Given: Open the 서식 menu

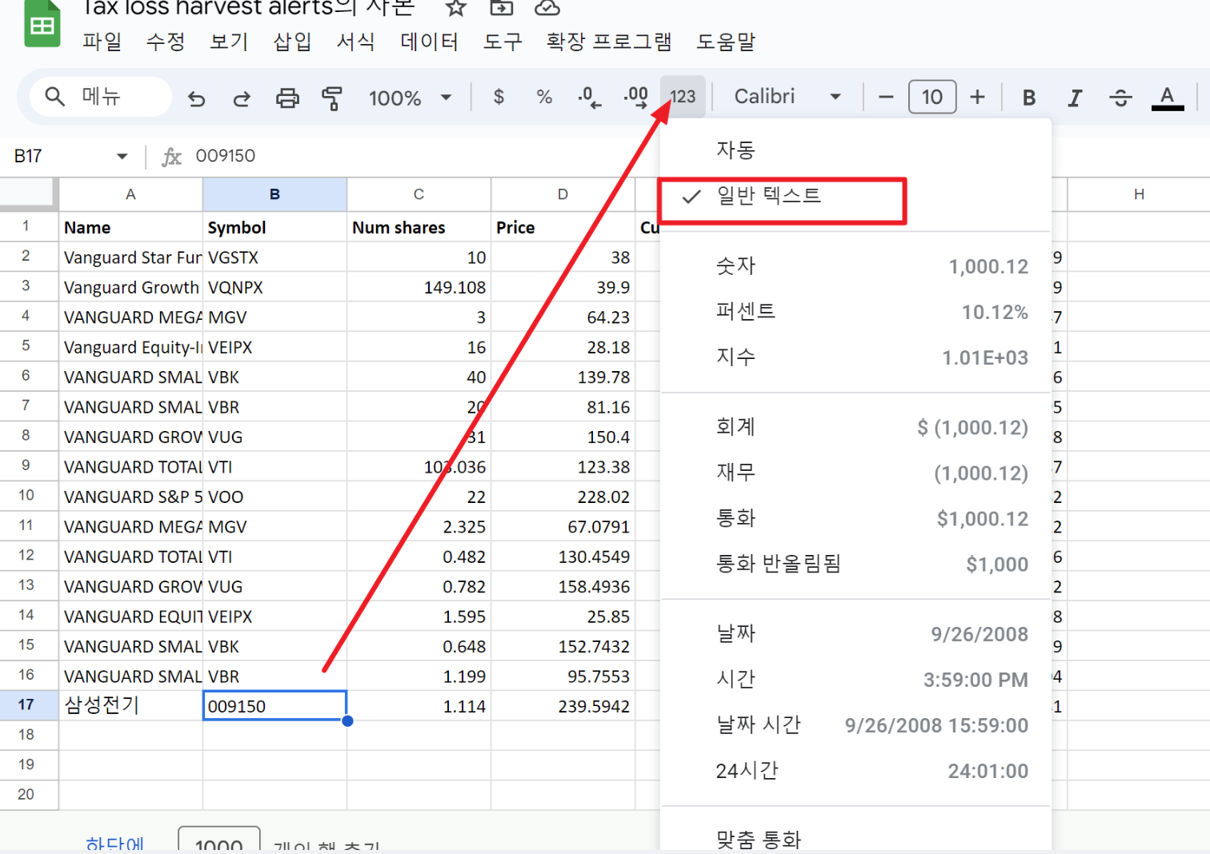Looking at the screenshot, I should (x=355, y=42).
